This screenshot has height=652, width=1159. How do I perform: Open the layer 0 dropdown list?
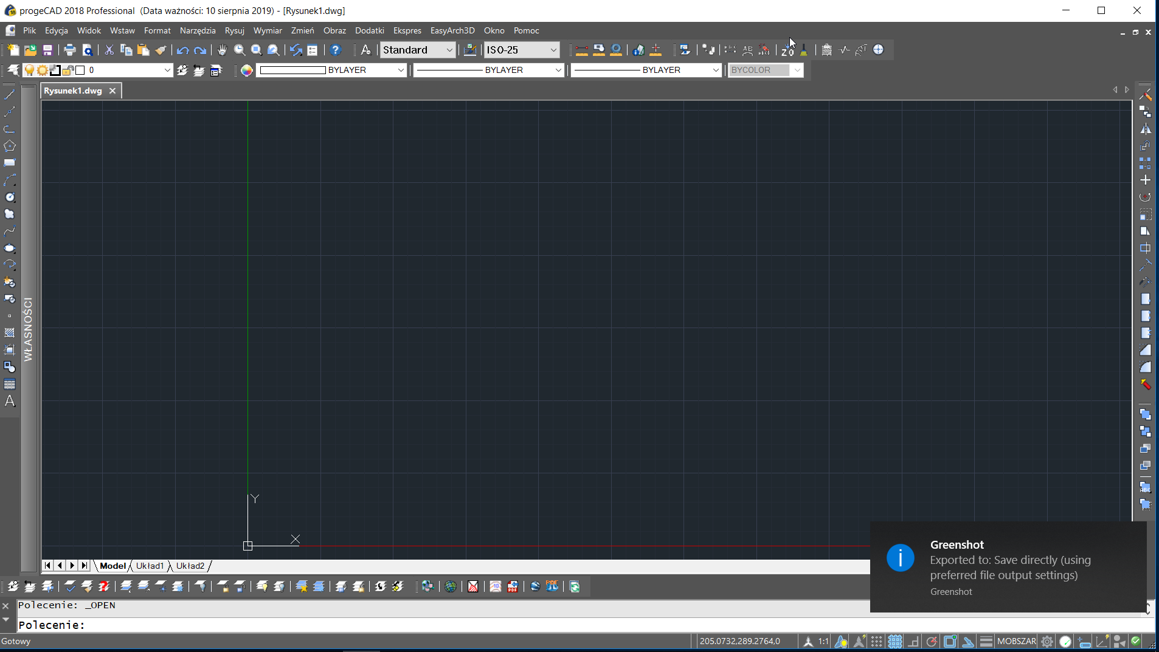tap(167, 70)
